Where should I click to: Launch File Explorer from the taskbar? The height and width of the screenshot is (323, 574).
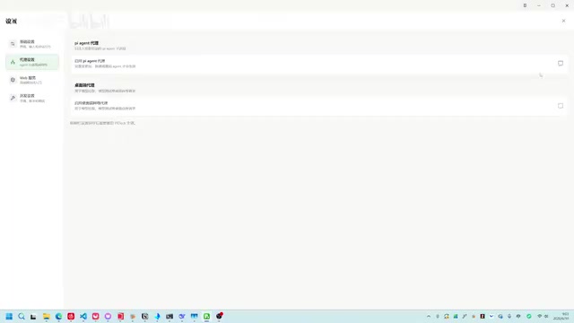tap(46, 316)
